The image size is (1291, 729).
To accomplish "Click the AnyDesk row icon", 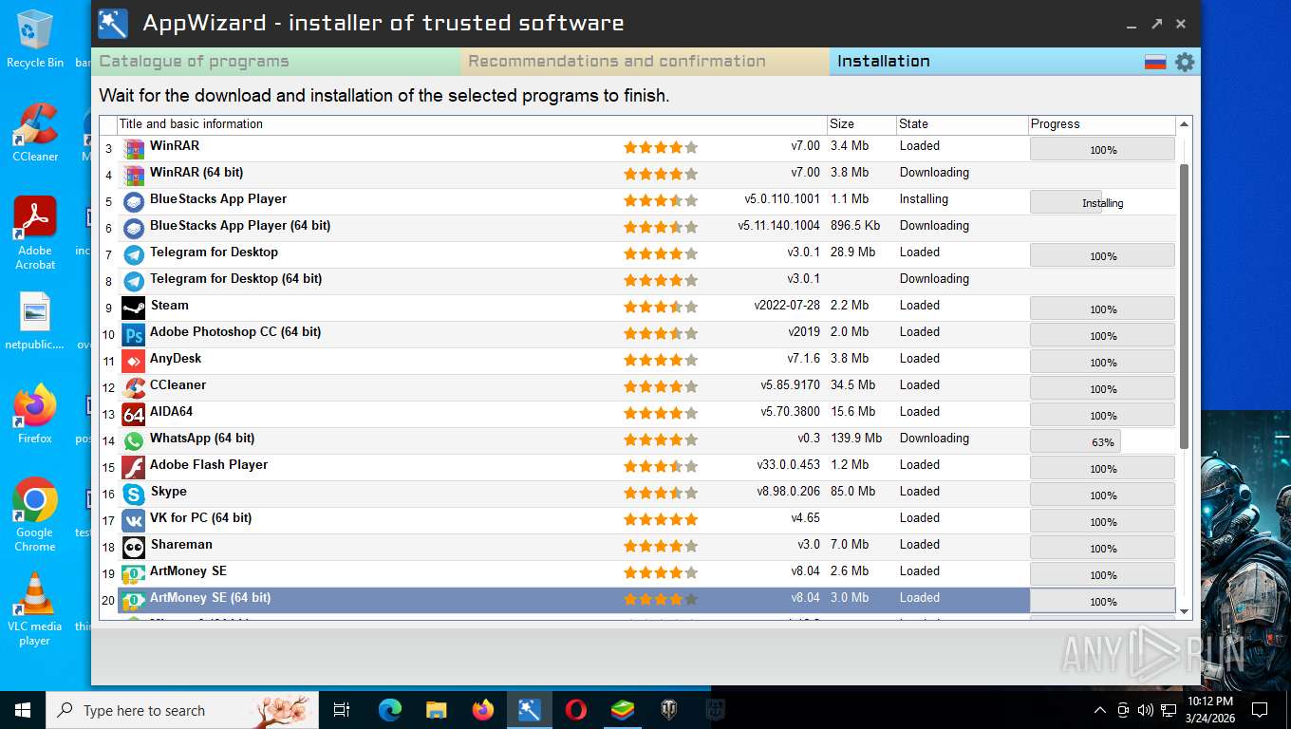I will click(134, 362).
